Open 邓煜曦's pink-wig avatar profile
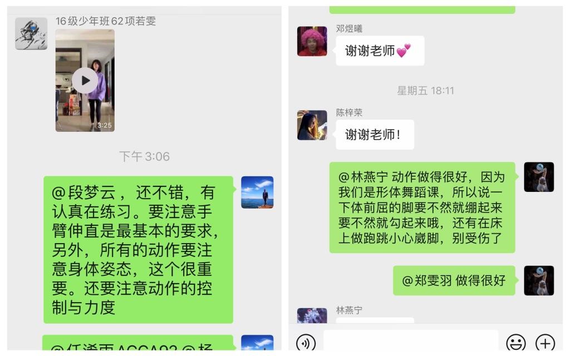Screen dimensions: 570x356 [x=312, y=41]
